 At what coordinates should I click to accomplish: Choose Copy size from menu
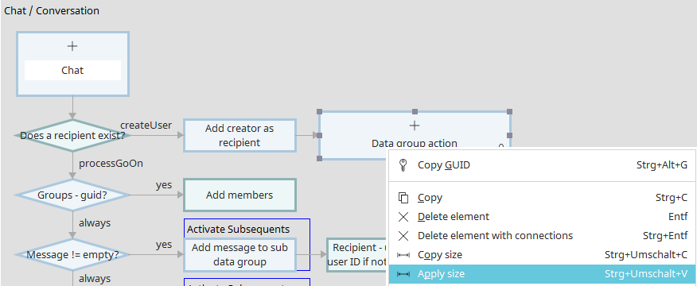coord(543,255)
